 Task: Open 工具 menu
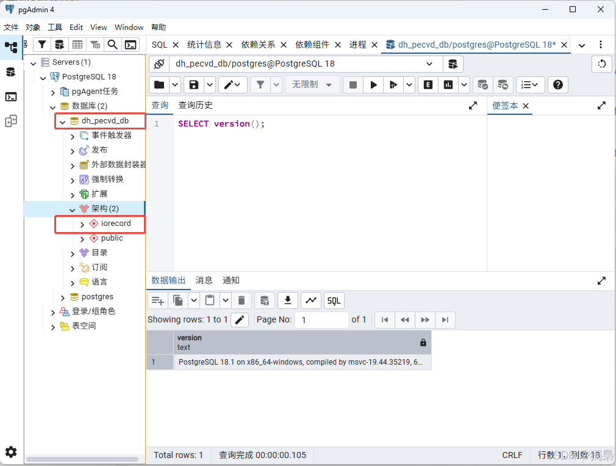click(55, 27)
